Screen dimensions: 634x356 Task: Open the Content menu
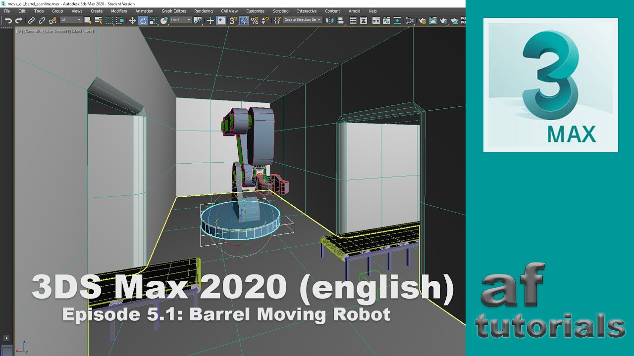tap(332, 11)
